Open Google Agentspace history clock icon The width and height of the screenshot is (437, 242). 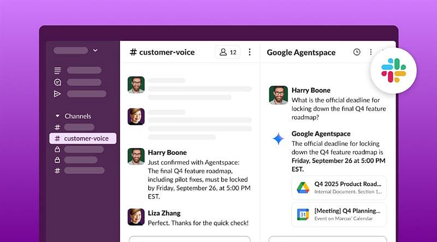click(357, 52)
